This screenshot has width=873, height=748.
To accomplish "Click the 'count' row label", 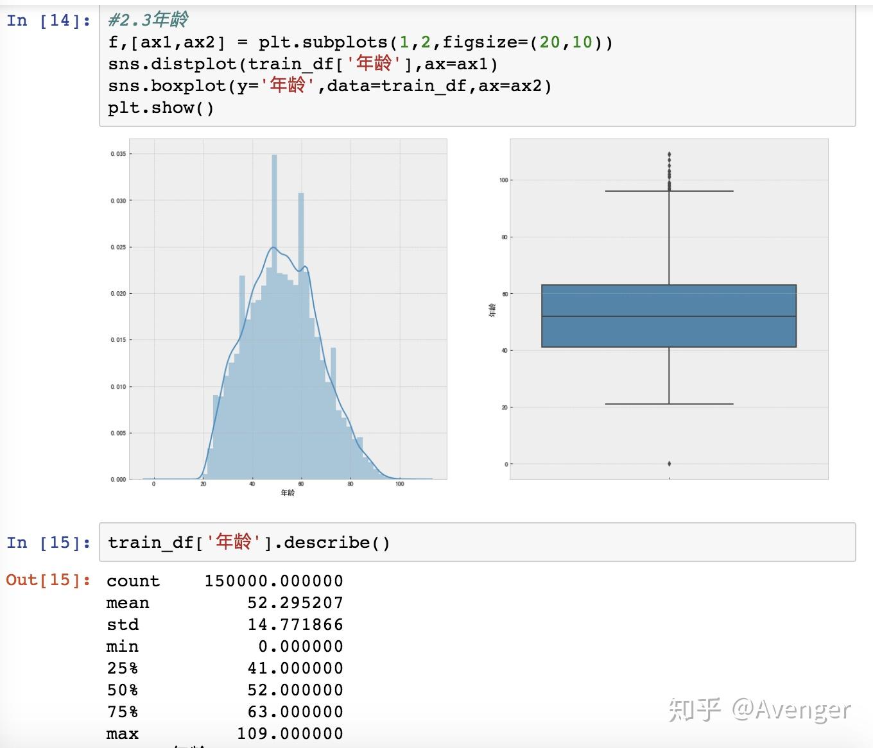I will pyautogui.click(x=133, y=581).
